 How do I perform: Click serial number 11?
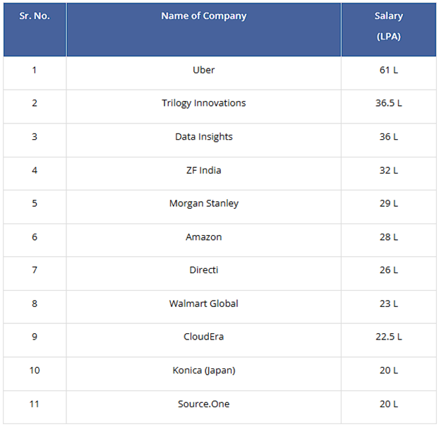pyautogui.click(x=35, y=404)
